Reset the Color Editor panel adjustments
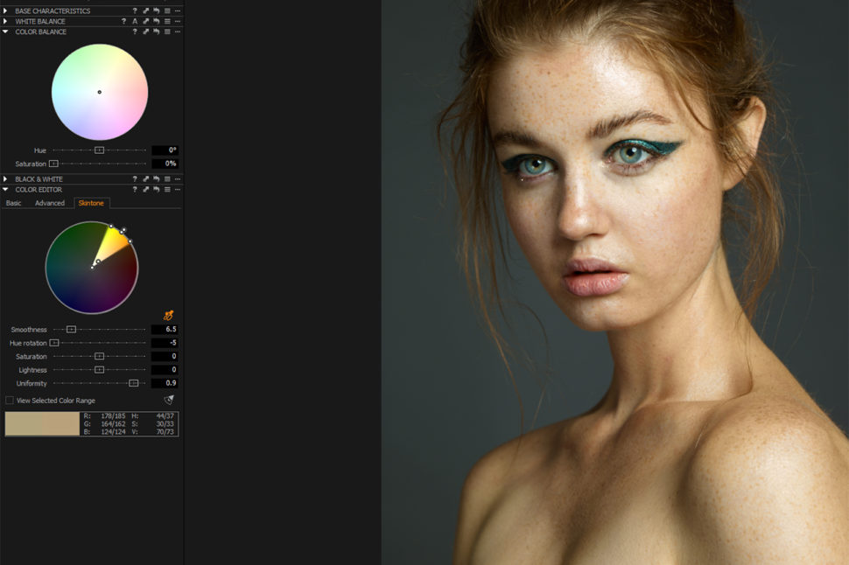Image resolution: width=849 pixels, height=565 pixels. 157,190
